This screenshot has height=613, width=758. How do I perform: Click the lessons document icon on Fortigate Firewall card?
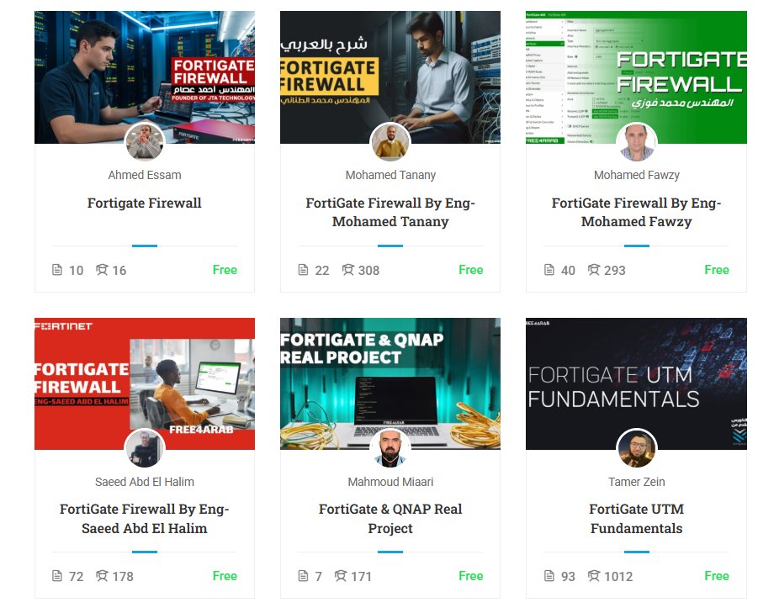click(57, 270)
